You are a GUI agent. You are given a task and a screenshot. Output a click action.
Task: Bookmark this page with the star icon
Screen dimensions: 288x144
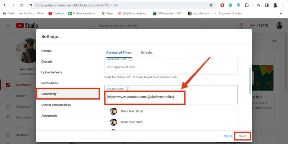coord(211,5)
